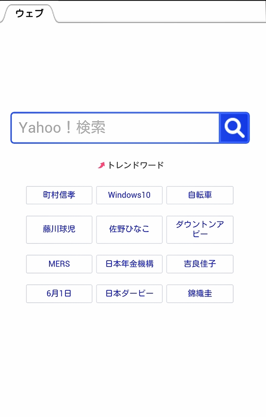Search the 6月1日 trend word
Screen dimensions: 266x417
click(x=59, y=294)
